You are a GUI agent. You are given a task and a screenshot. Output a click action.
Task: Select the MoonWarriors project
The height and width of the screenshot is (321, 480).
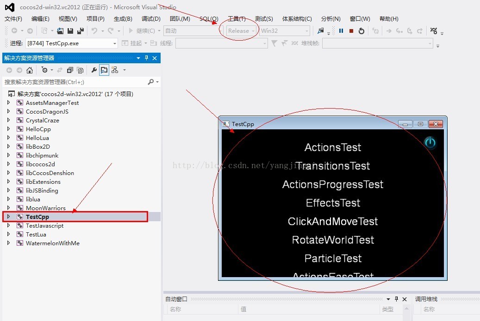pos(46,208)
